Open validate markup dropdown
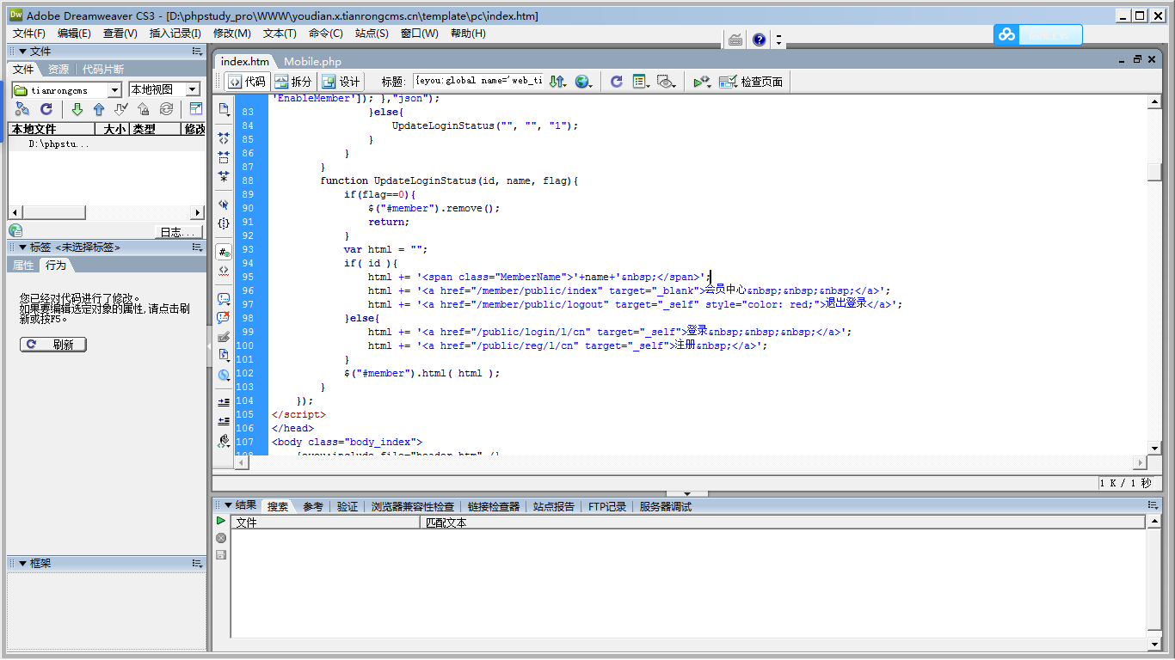 tap(702, 82)
